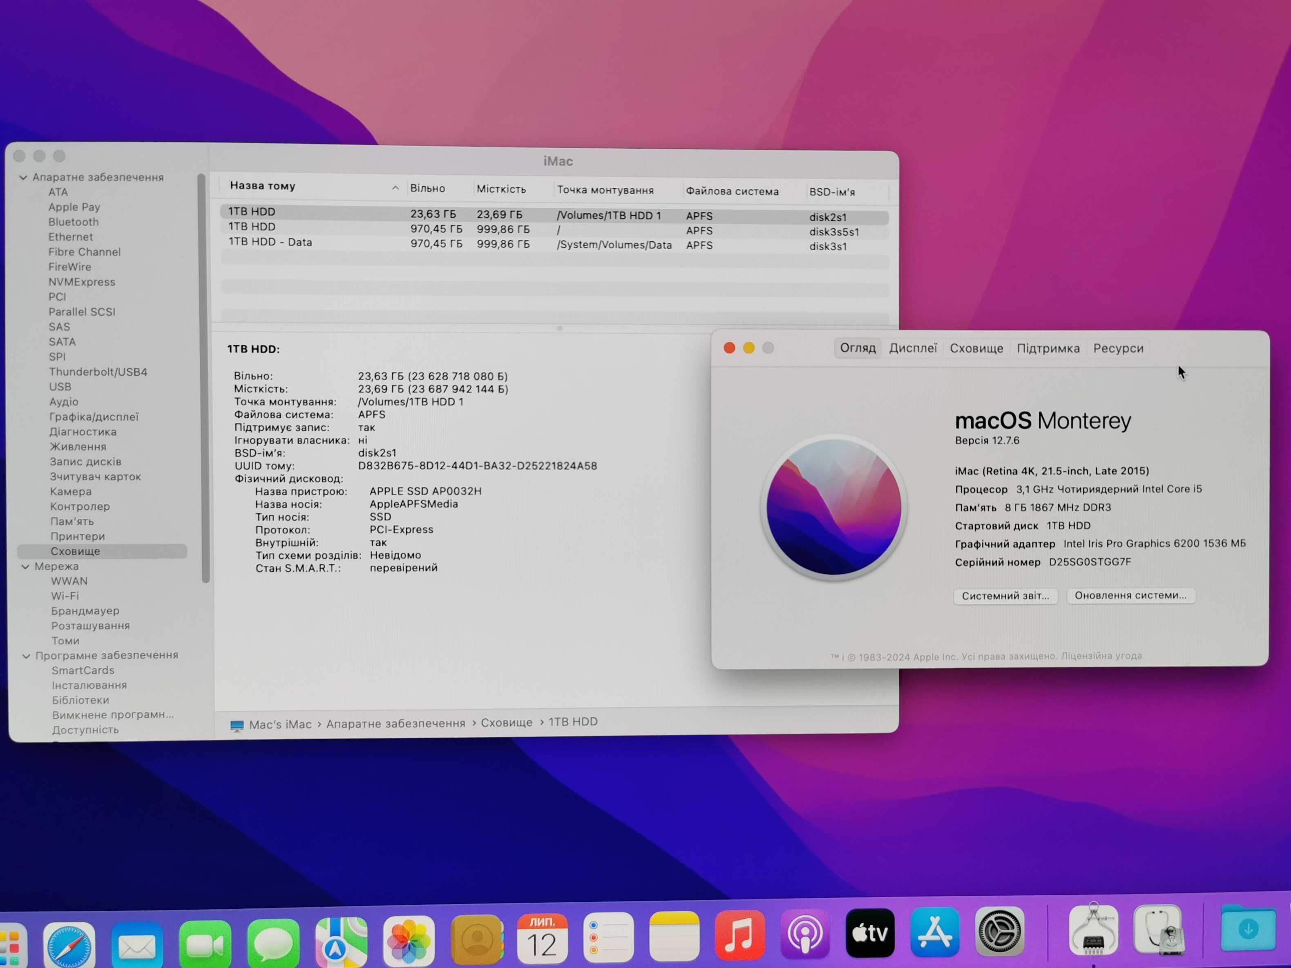The height and width of the screenshot is (968, 1291).
Task: Select Ethernet in sidebar
Action: [71, 237]
